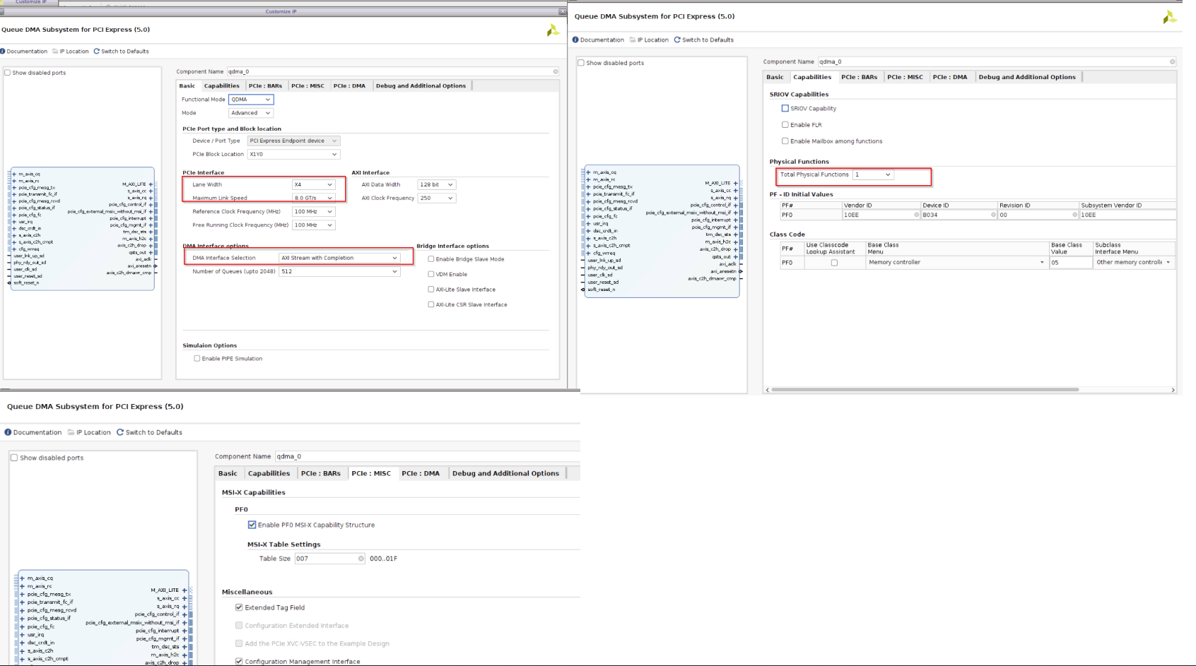This screenshot has width=1196, height=666.
Task: Open the Lane Width dropdown
Action: pyautogui.click(x=313, y=185)
